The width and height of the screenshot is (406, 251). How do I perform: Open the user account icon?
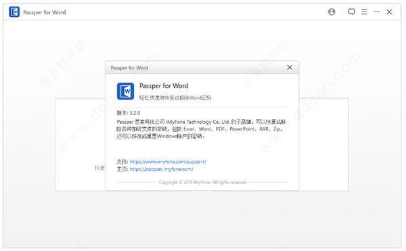pyautogui.click(x=332, y=12)
